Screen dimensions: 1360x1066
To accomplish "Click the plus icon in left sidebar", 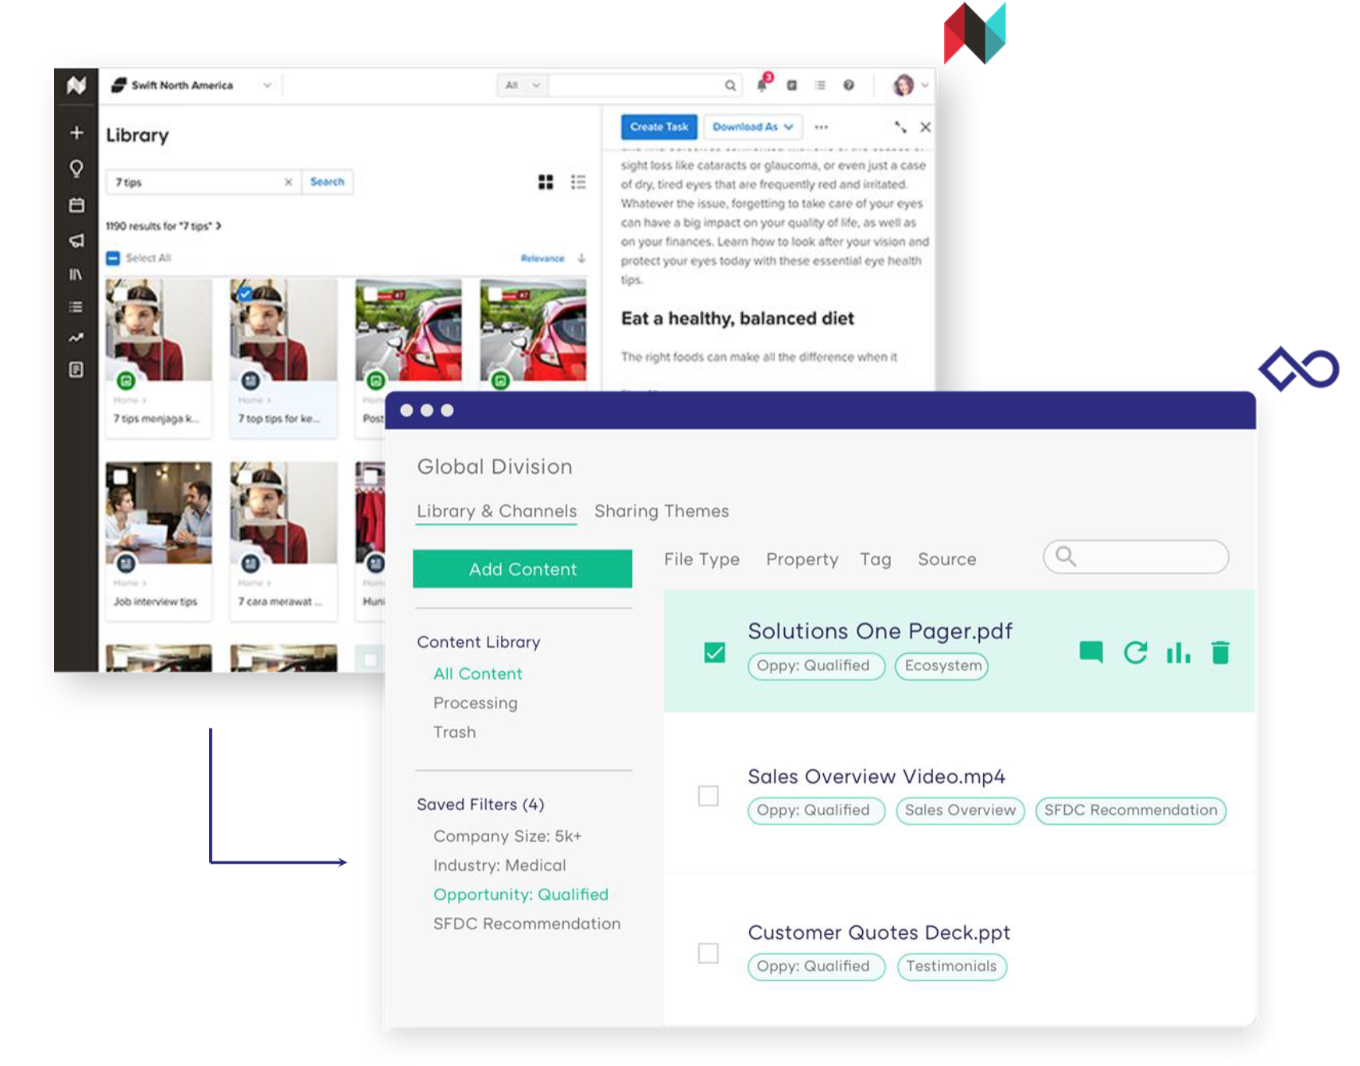I will click(x=76, y=133).
